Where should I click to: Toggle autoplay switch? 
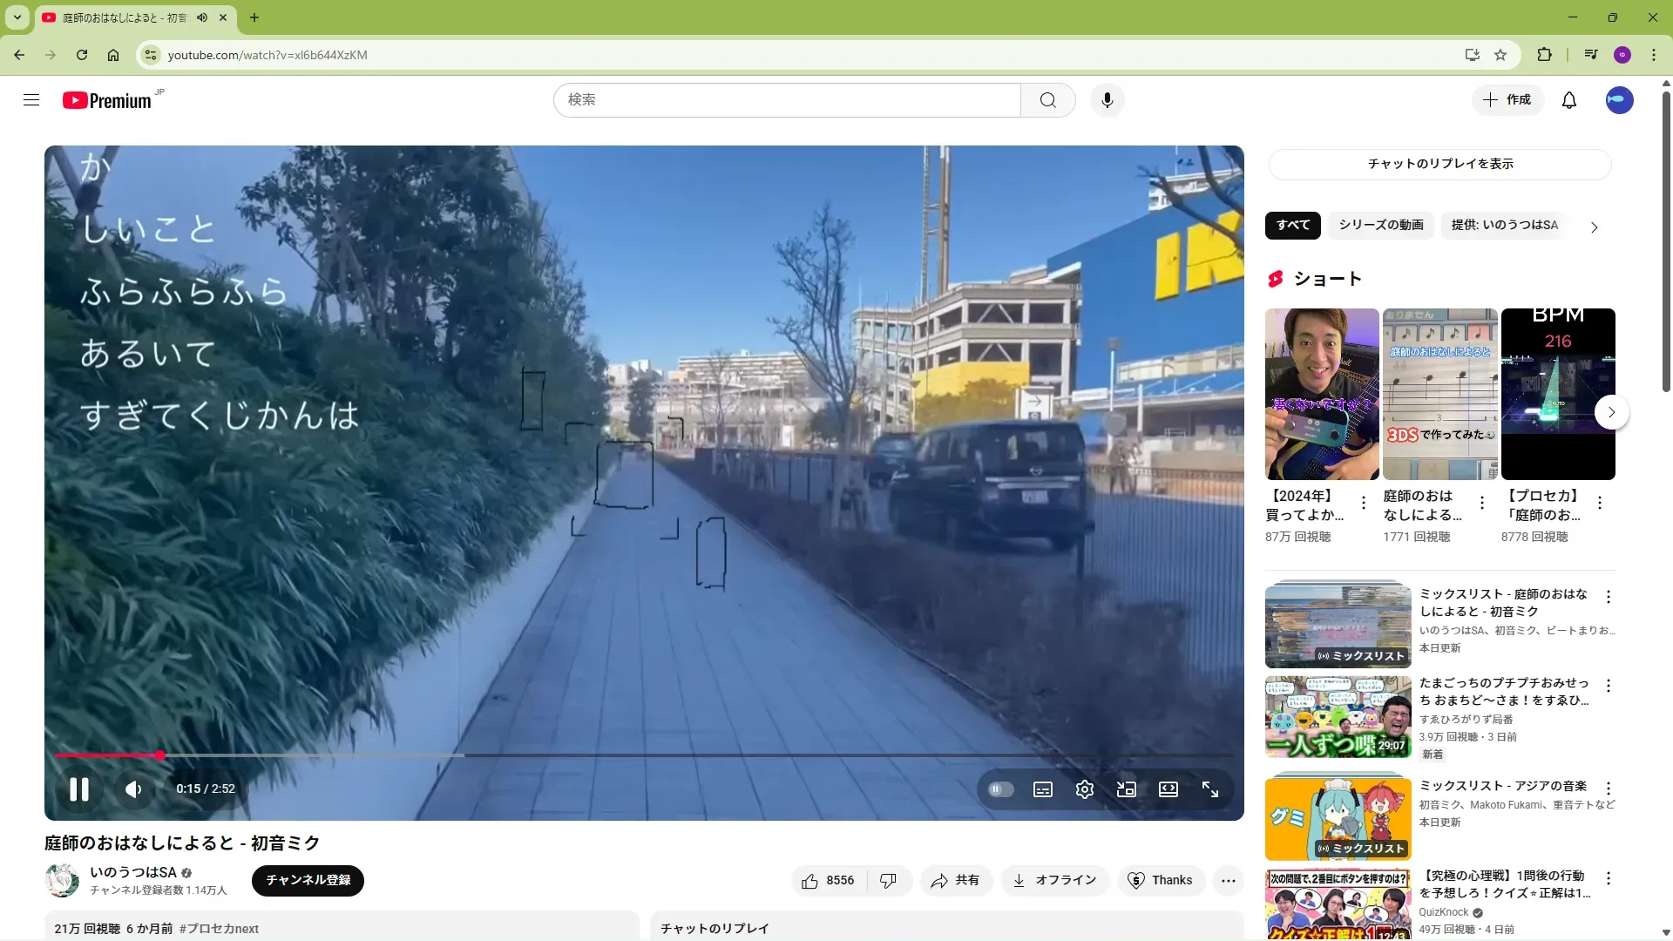(x=1000, y=789)
